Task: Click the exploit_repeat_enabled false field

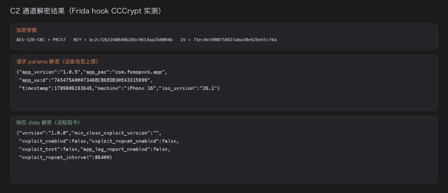Action: [x=134, y=141]
